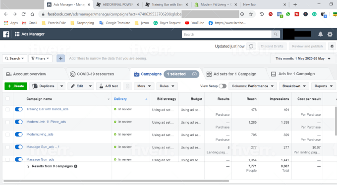The height and width of the screenshot is (185, 337).
Task: Open the Columns: Performance dropdown
Action: click(x=253, y=86)
